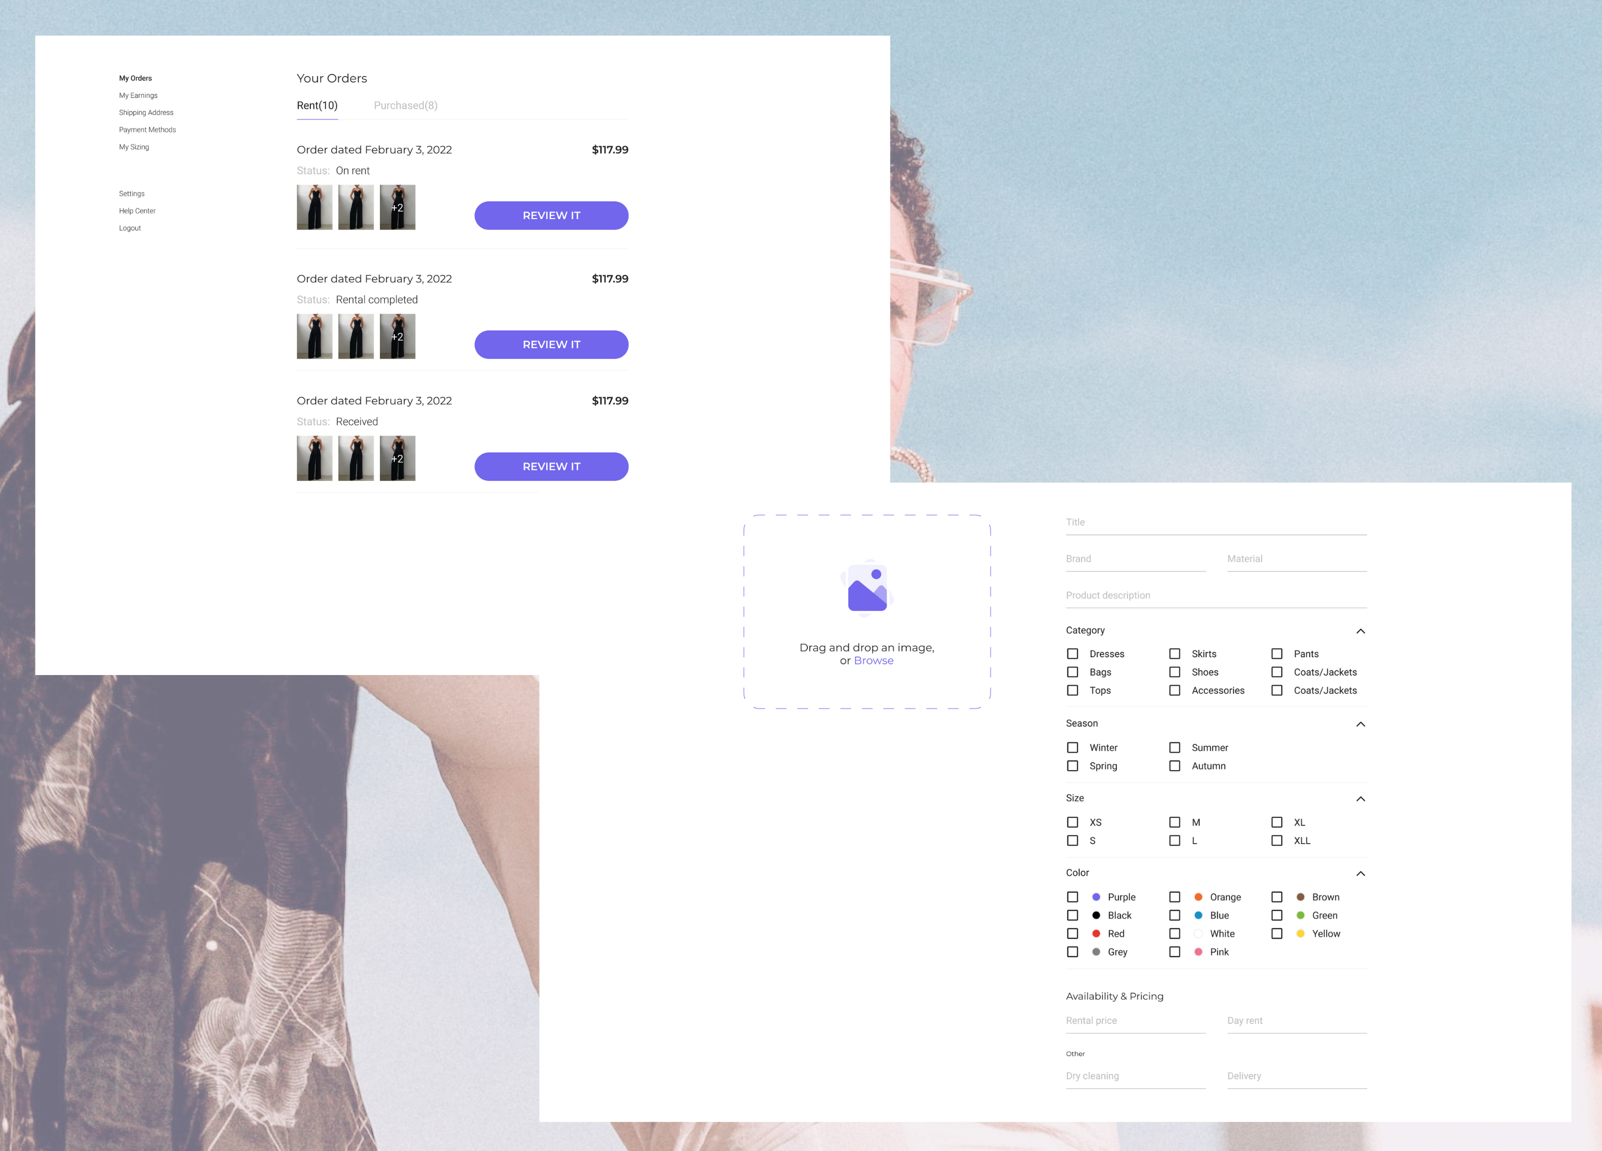
Task: Collapse the Season section
Action: coord(1359,723)
